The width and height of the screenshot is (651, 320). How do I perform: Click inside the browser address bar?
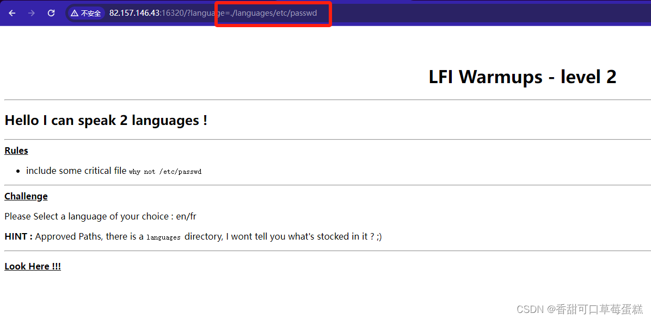click(x=191, y=13)
